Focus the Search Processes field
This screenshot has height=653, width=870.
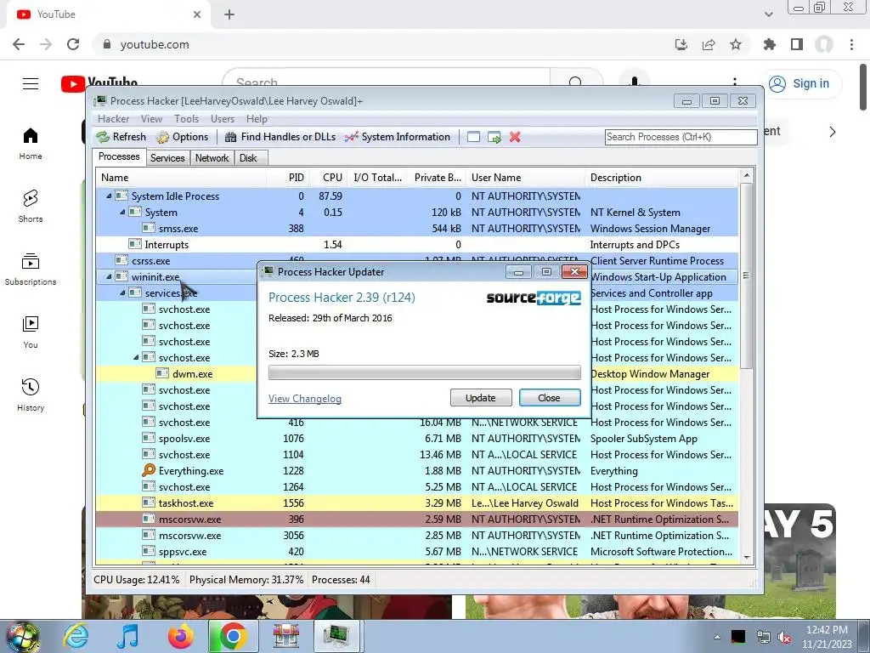click(x=681, y=137)
